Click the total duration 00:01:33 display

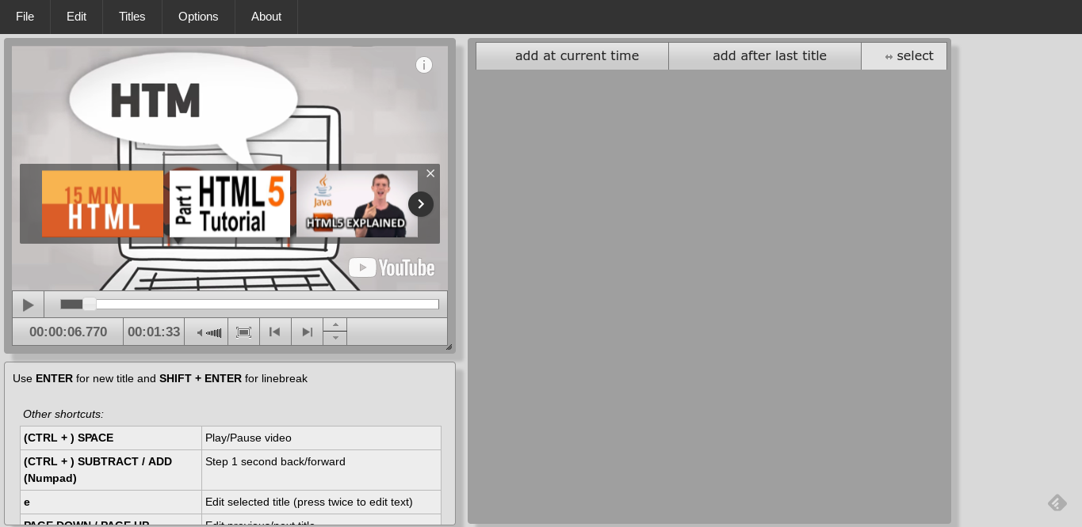point(154,332)
